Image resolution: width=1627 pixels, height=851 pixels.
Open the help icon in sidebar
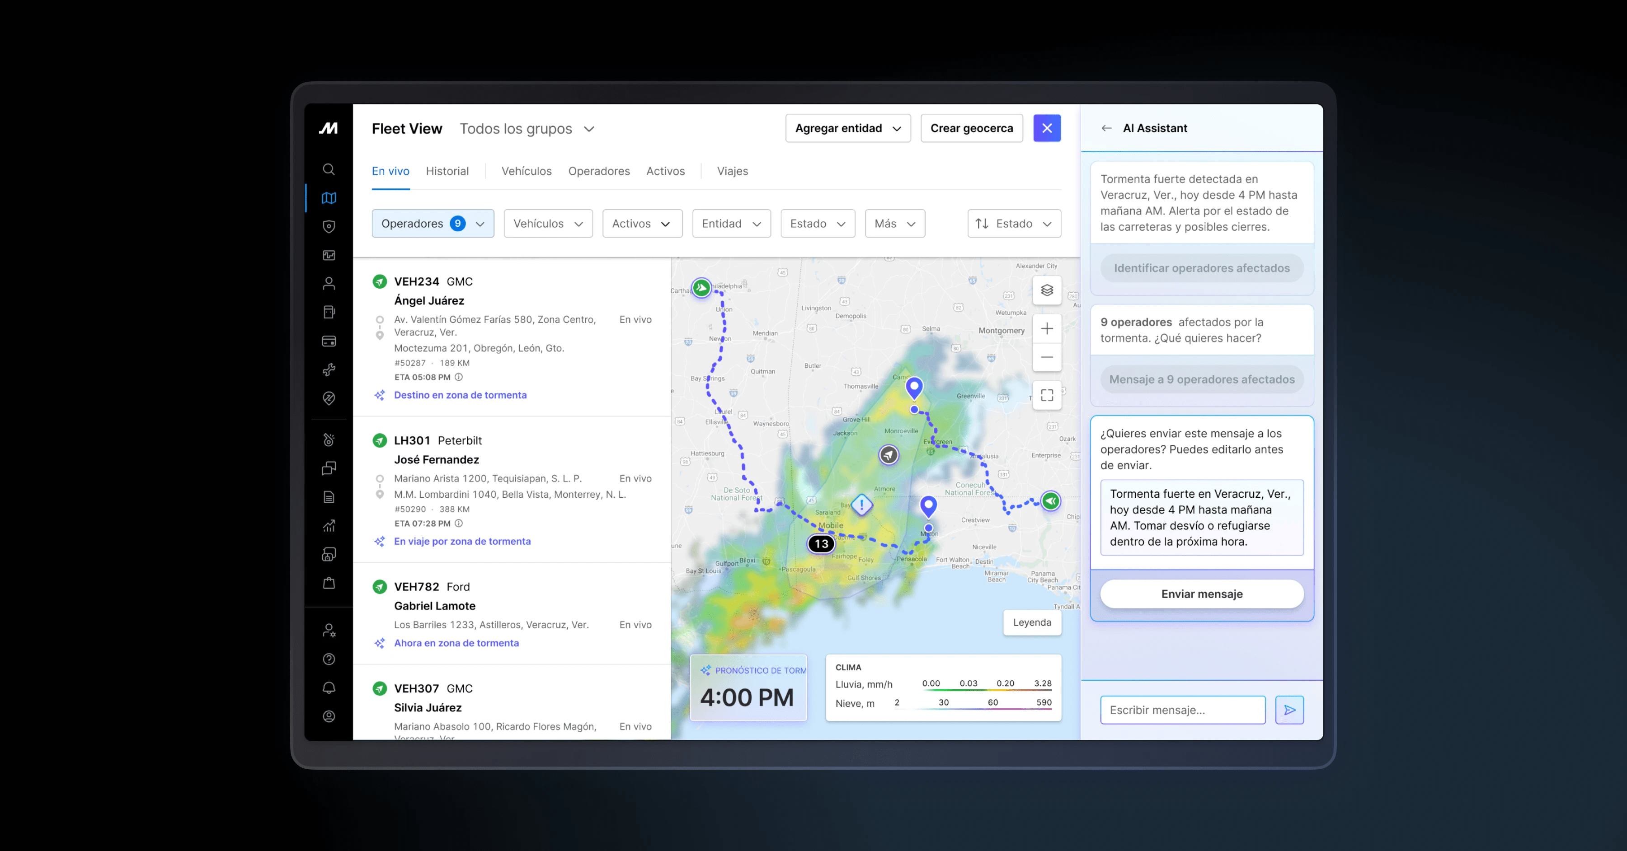click(329, 659)
